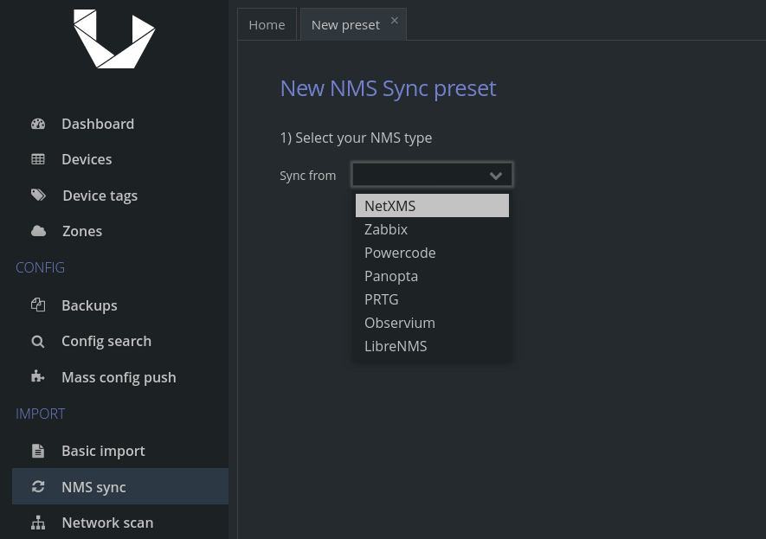The height and width of the screenshot is (539, 766).
Task: Click the CONFIG section heading
Action: coord(40,267)
